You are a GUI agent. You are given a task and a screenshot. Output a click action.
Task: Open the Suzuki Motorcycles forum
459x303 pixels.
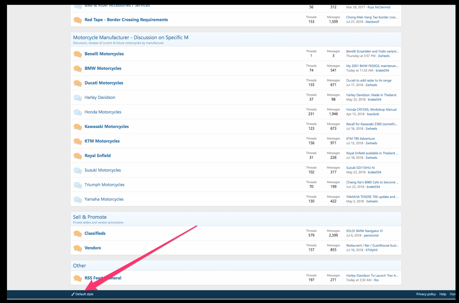pos(103,170)
